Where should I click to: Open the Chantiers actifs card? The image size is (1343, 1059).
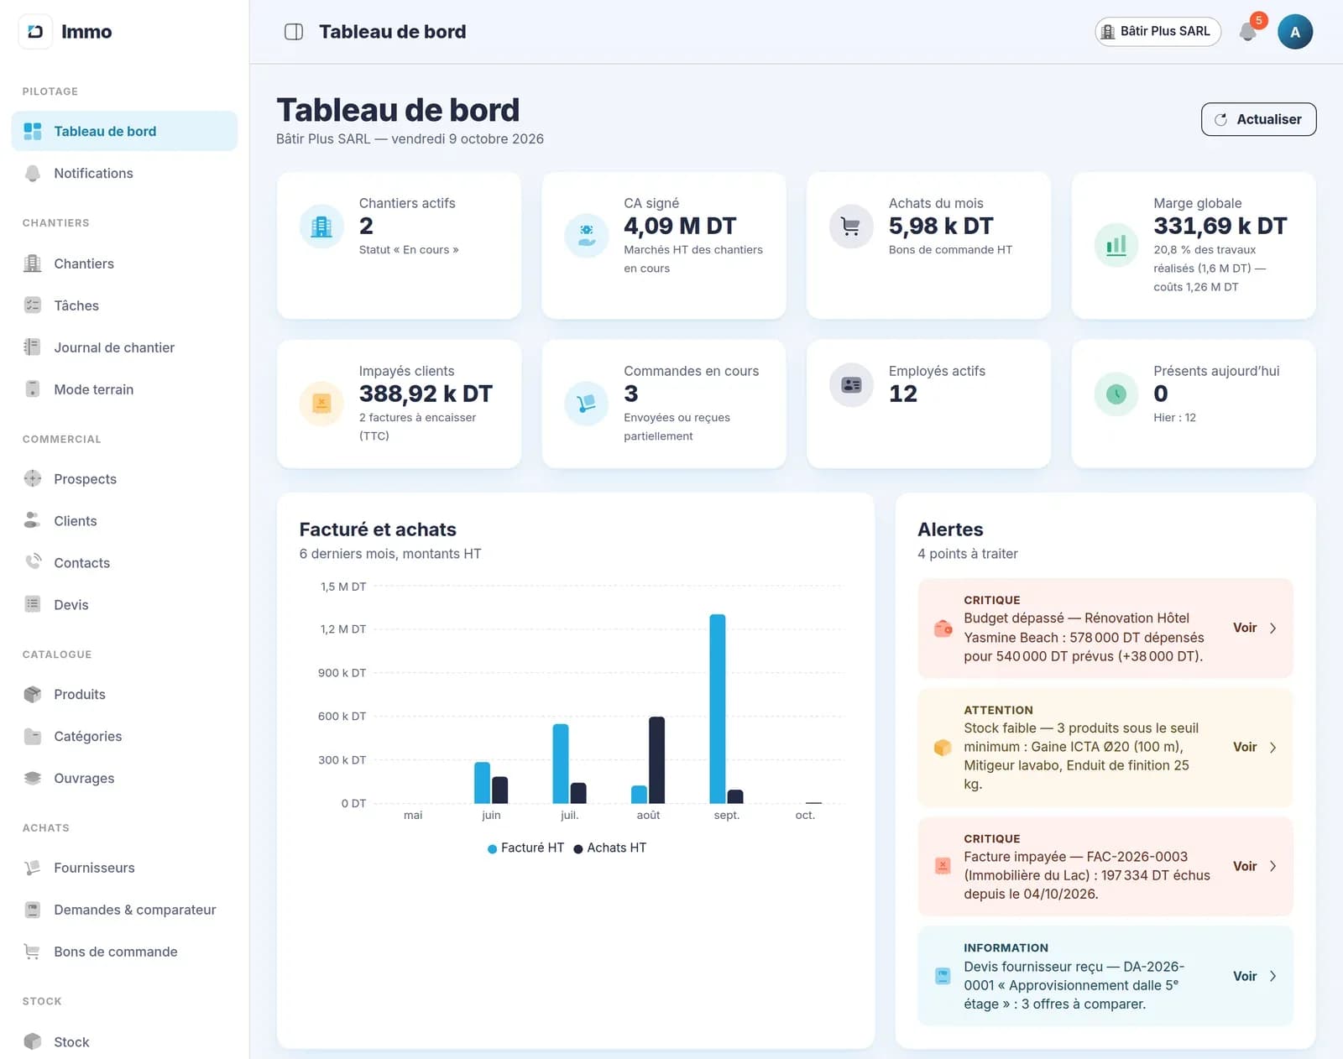399,245
